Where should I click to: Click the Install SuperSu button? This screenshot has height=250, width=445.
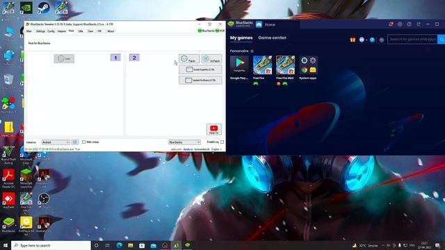coord(200,69)
